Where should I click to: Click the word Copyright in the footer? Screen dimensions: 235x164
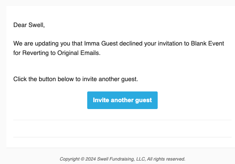70,159
